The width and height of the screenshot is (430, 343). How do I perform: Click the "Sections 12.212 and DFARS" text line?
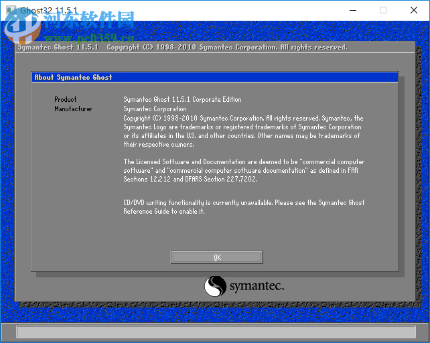pyautogui.click(x=190, y=179)
